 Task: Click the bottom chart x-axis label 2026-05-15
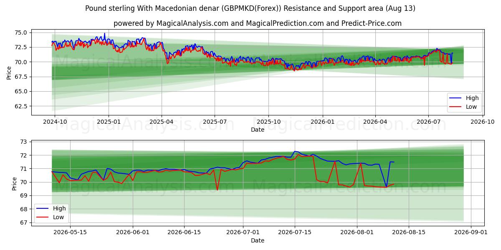70,233
